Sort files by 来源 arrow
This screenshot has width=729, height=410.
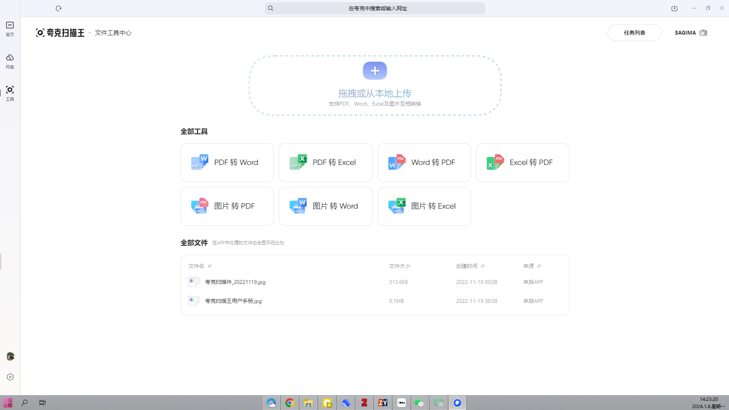(x=539, y=266)
